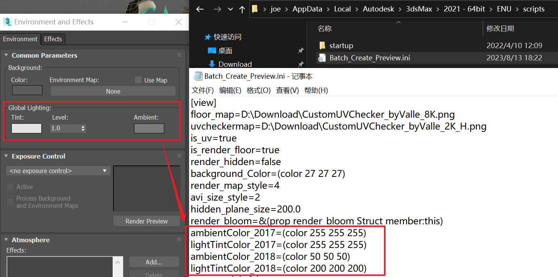Select 快速访问 in Explorer sidebar
558x277 pixels.
pyautogui.click(x=228, y=37)
